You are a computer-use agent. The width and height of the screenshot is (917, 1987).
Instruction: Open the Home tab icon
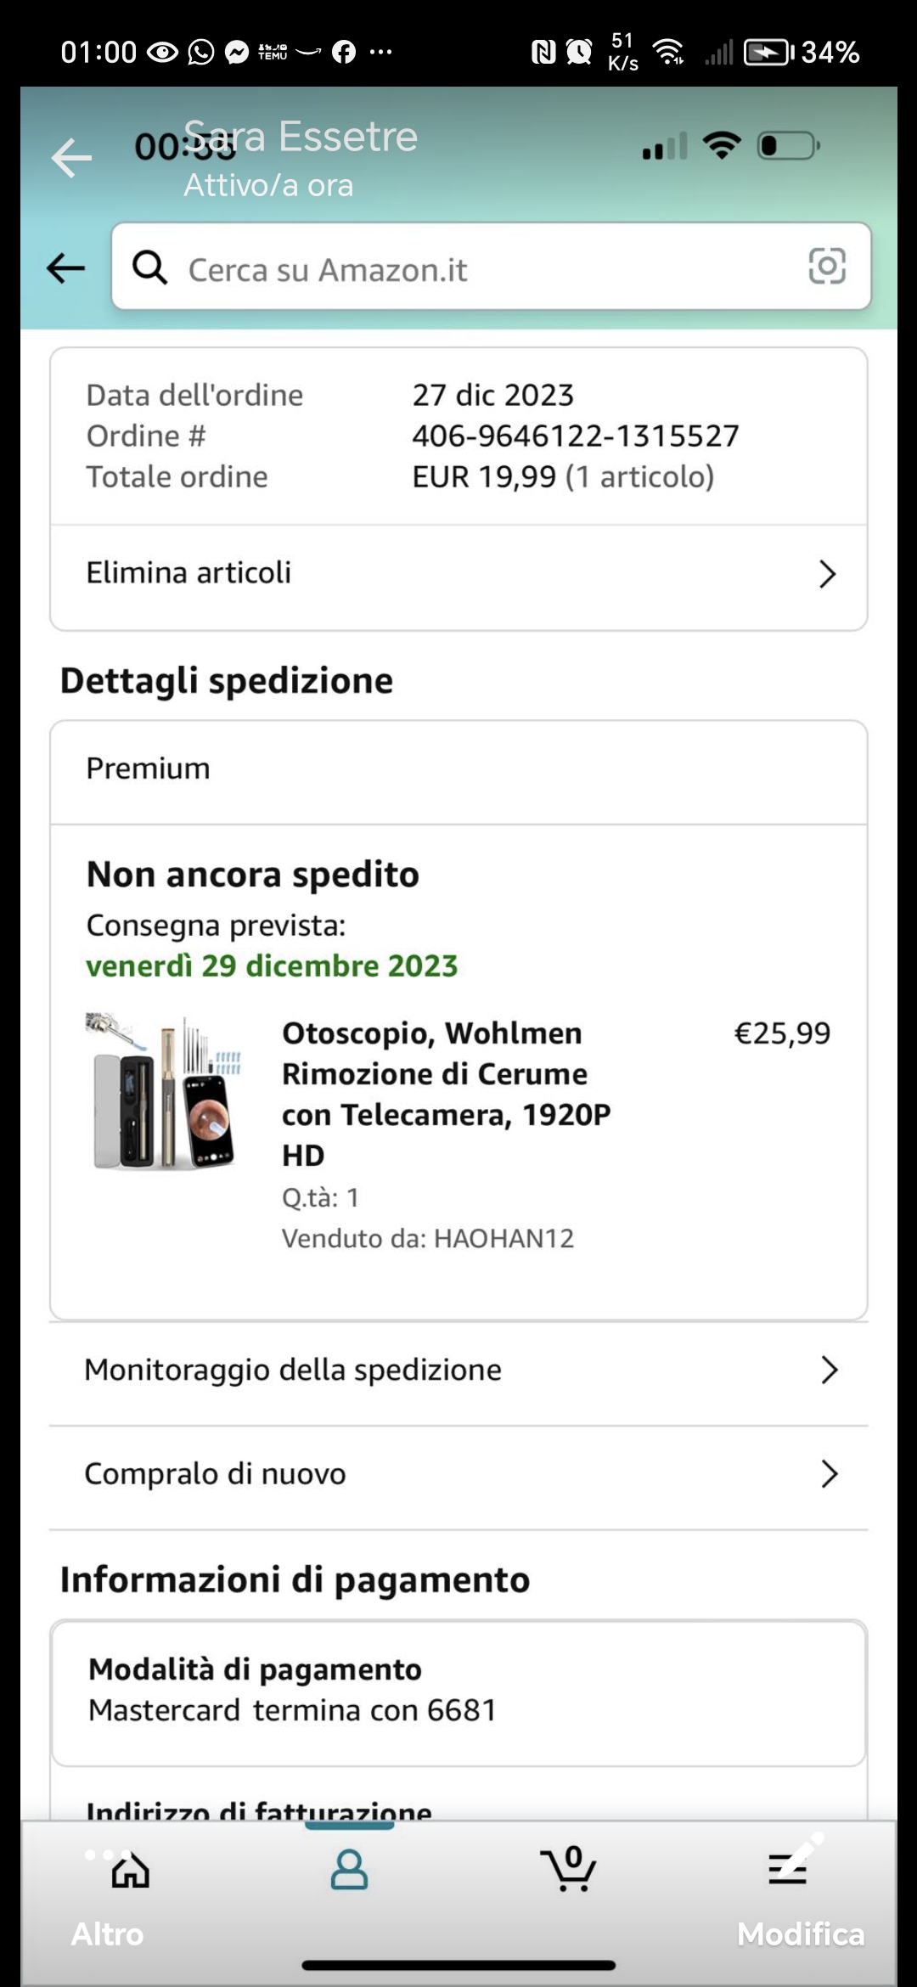click(x=131, y=1871)
